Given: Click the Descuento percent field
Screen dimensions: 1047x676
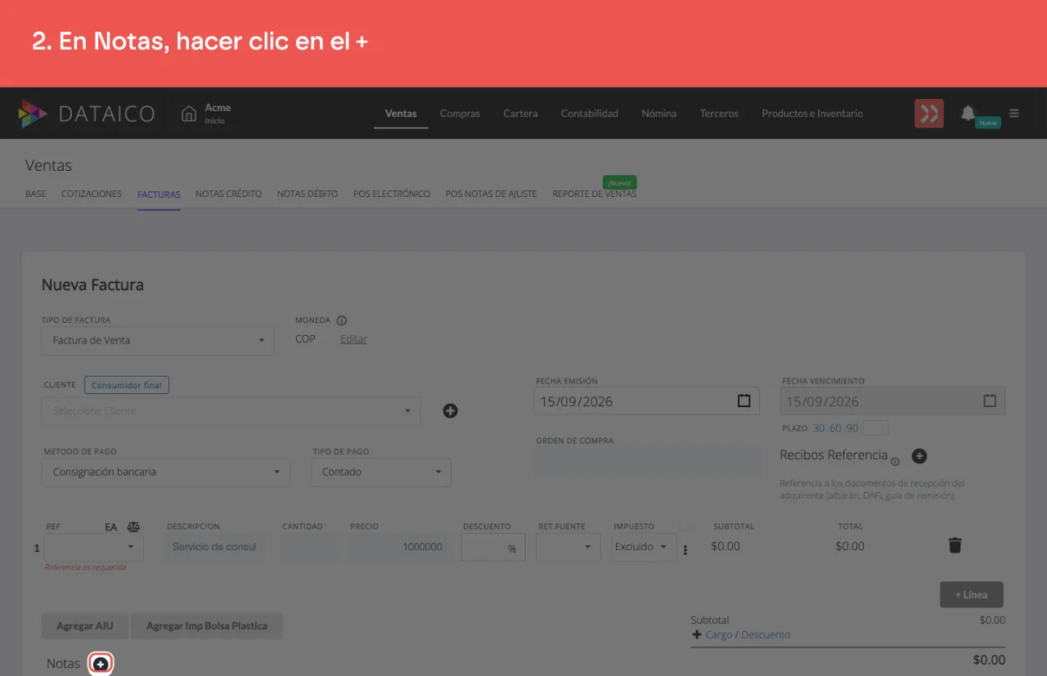Looking at the screenshot, I should [493, 547].
